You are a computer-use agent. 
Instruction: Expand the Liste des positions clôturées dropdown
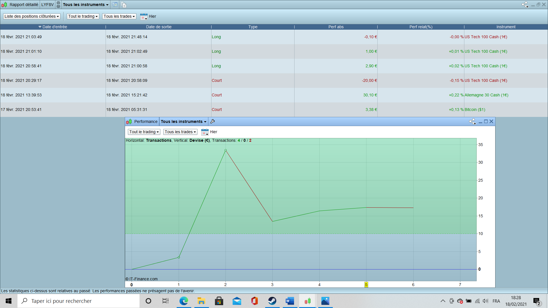point(32,17)
